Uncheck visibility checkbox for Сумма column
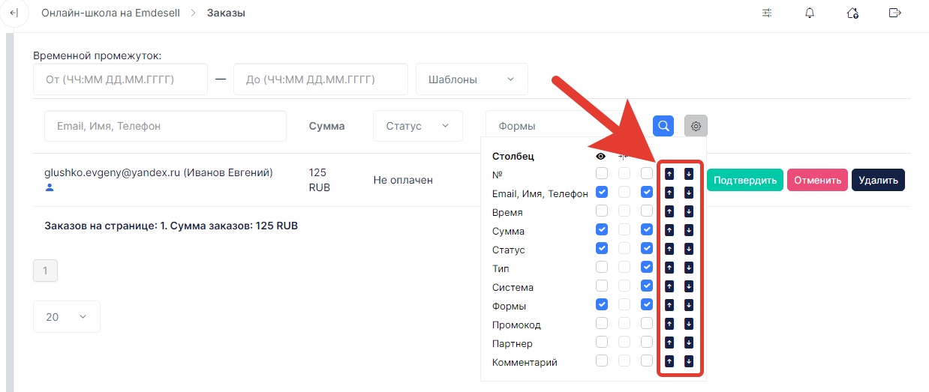 [x=602, y=230]
